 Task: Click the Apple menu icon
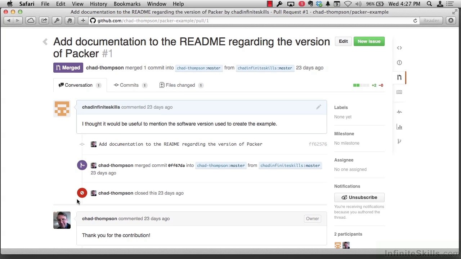[10, 4]
